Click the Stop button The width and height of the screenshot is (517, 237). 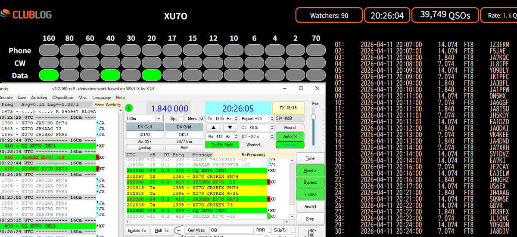310,219
